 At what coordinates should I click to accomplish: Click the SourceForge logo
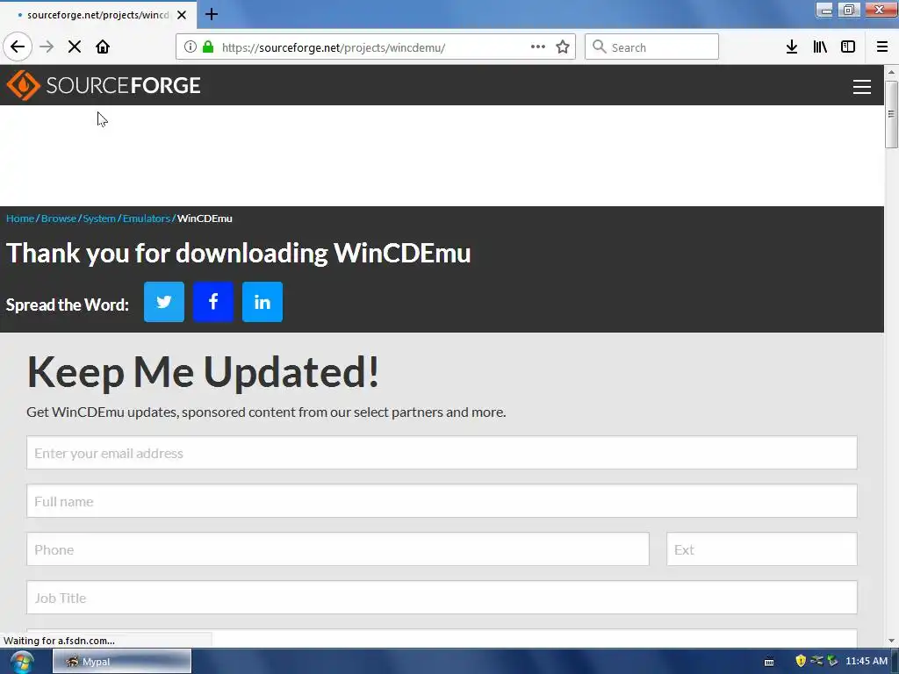pyautogui.click(x=104, y=85)
